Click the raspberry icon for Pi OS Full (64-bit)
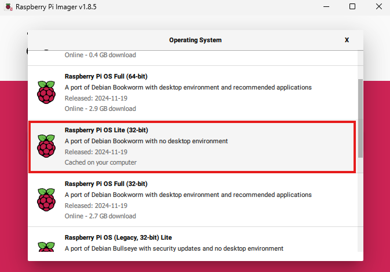 pyautogui.click(x=46, y=92)
